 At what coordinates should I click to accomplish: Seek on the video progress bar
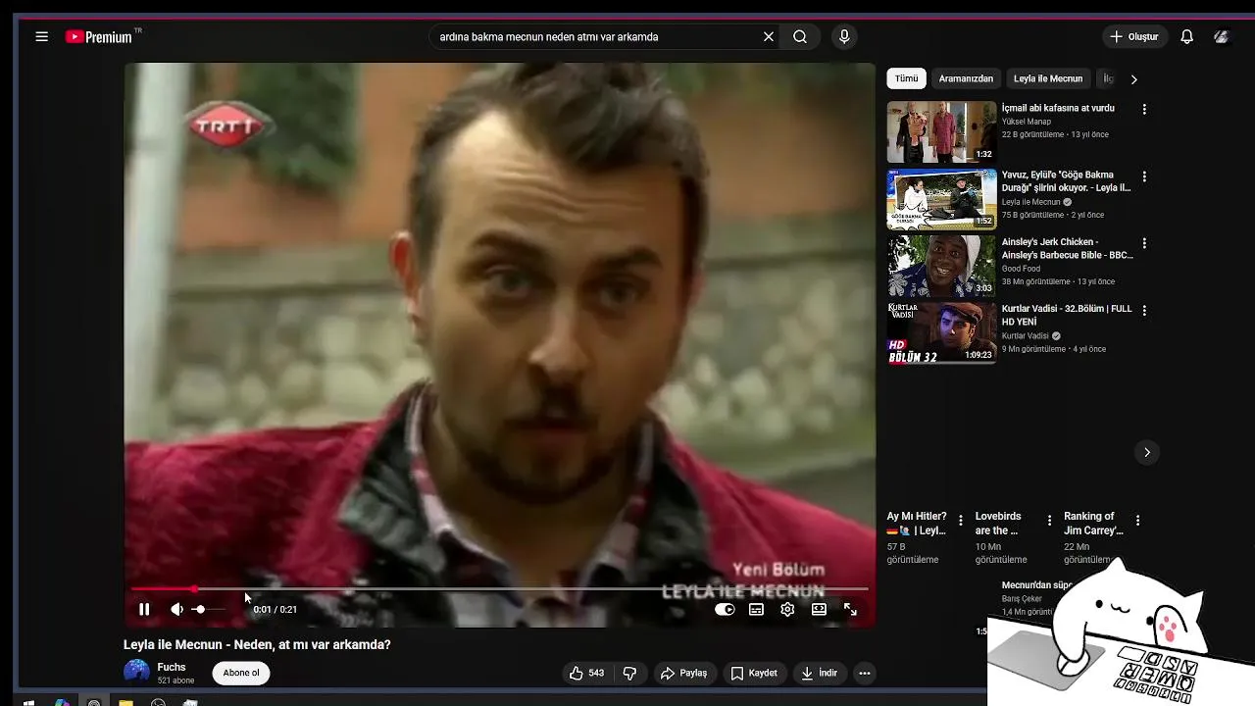(500, 589)
